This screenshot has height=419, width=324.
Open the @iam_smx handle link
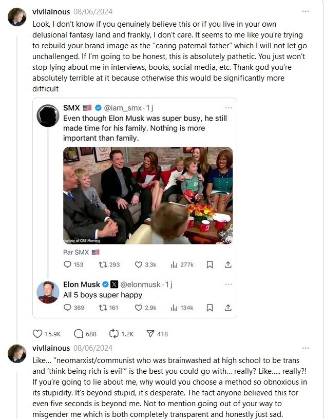[123, 108]
